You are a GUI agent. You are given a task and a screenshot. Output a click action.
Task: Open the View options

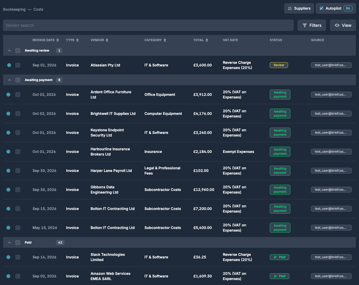coord(343,25)
